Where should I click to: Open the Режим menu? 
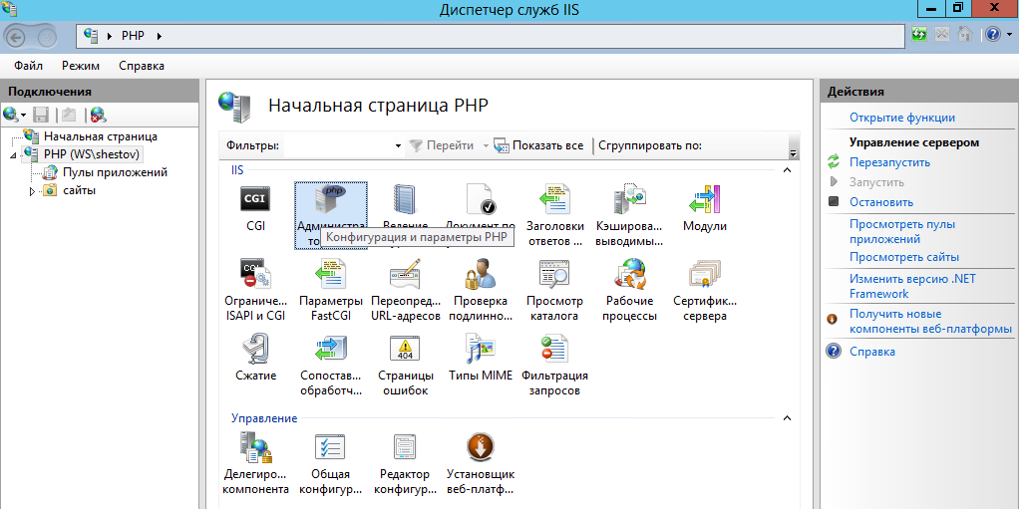coord(81,66)
